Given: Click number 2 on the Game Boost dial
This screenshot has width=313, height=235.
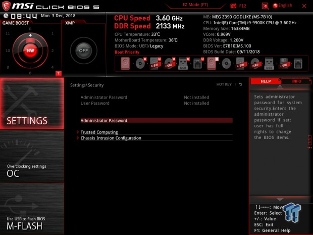Looking at the screenshot, I should (53, 51).
